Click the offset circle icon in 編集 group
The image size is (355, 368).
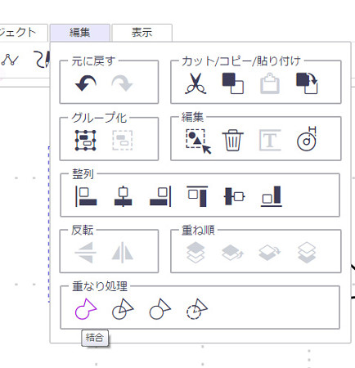click(307, 139)
